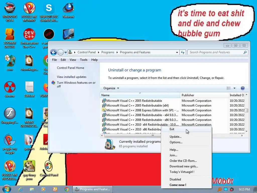Select the 1984.txt file icon
The height and width of the screenshot is (193, 257).
pyautogui.click(x=29, y=89)
